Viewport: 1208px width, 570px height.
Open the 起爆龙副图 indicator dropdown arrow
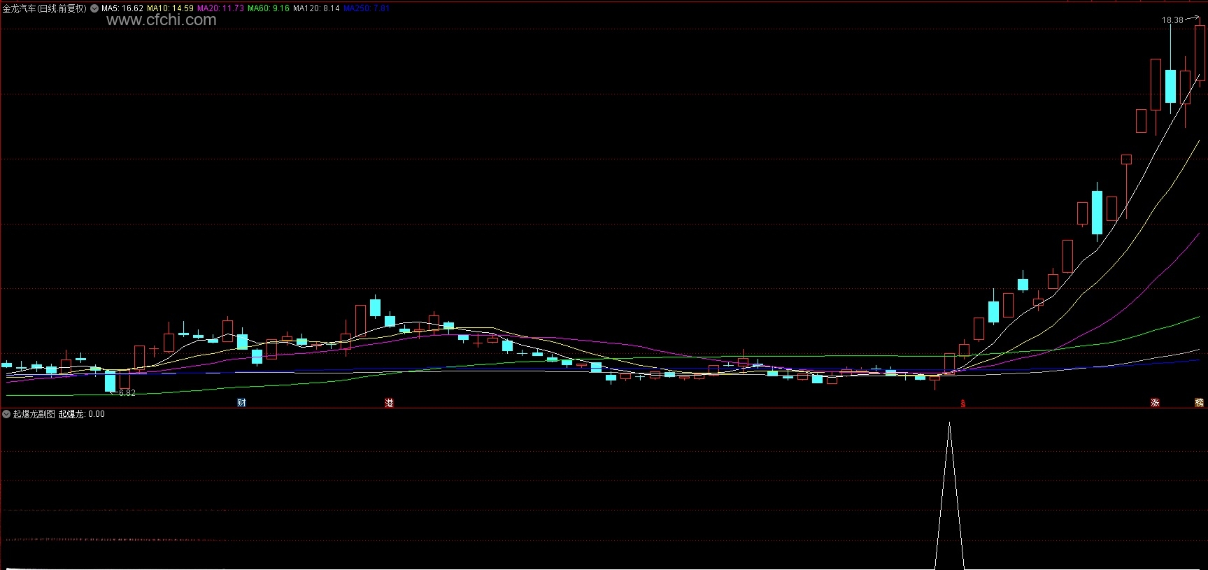click(x=6, y=414)
